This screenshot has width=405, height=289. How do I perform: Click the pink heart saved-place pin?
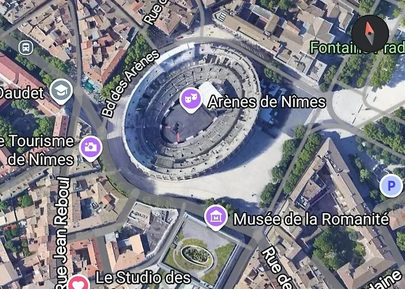click(79, 283)
